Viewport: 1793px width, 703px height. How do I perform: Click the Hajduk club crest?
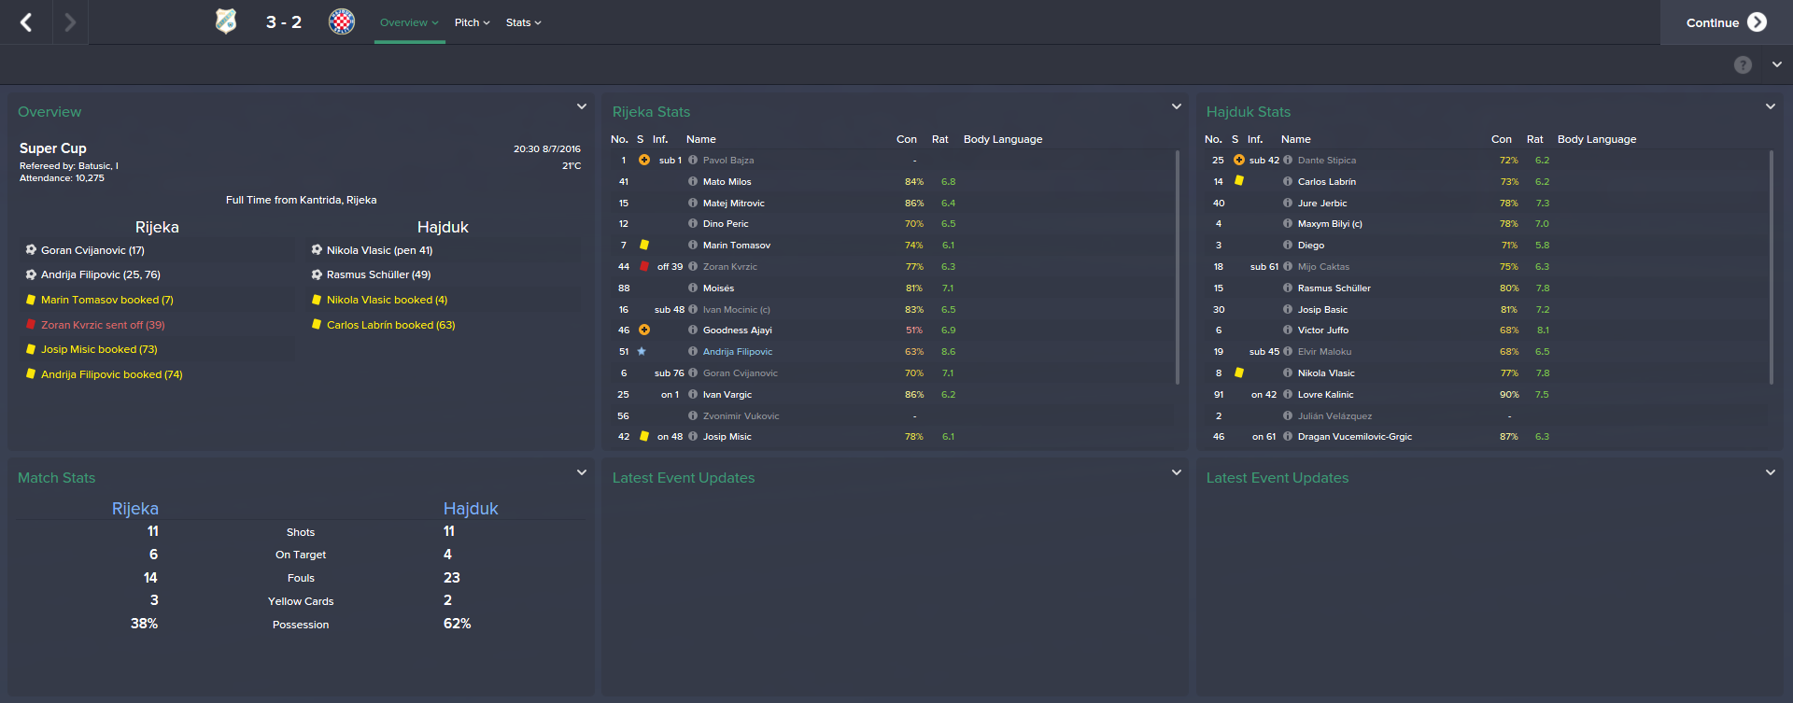[342, 21]
